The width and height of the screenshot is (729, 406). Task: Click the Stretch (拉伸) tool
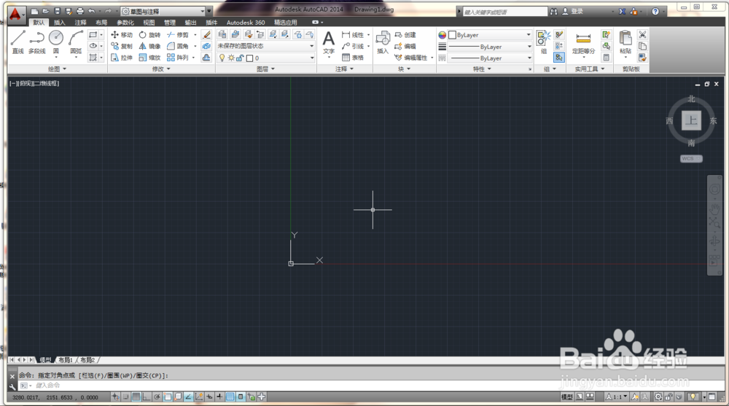click(x=121, y=58)
